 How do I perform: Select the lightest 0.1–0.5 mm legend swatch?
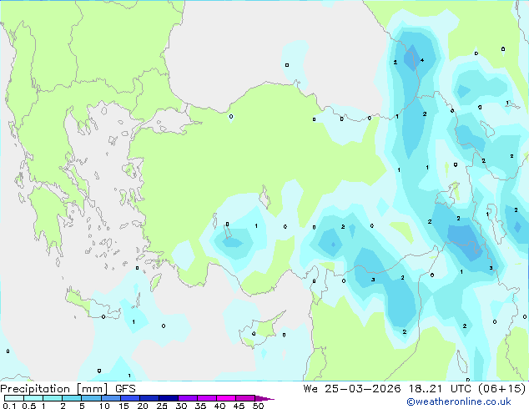coord(14,398)
